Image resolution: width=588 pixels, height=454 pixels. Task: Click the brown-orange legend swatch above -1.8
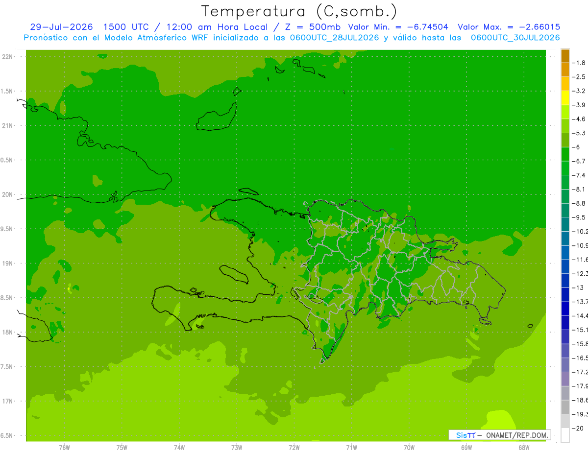[x=565, y=56]
